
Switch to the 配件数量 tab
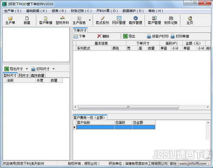pyautogui.click(x=38, y=75)
